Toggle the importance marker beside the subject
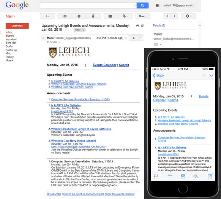This screenshot has height=199, width=221. pos(68,30)
